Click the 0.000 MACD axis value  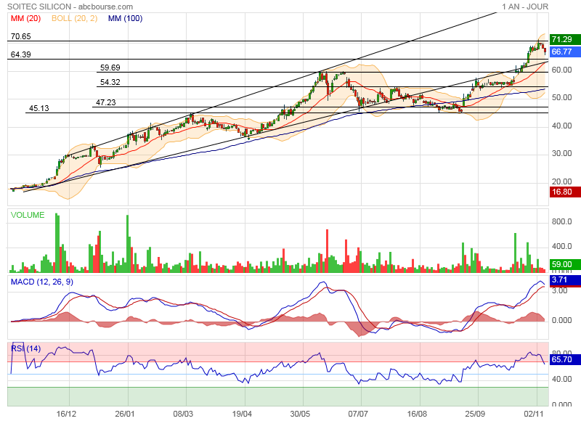(x=561, y=320)
